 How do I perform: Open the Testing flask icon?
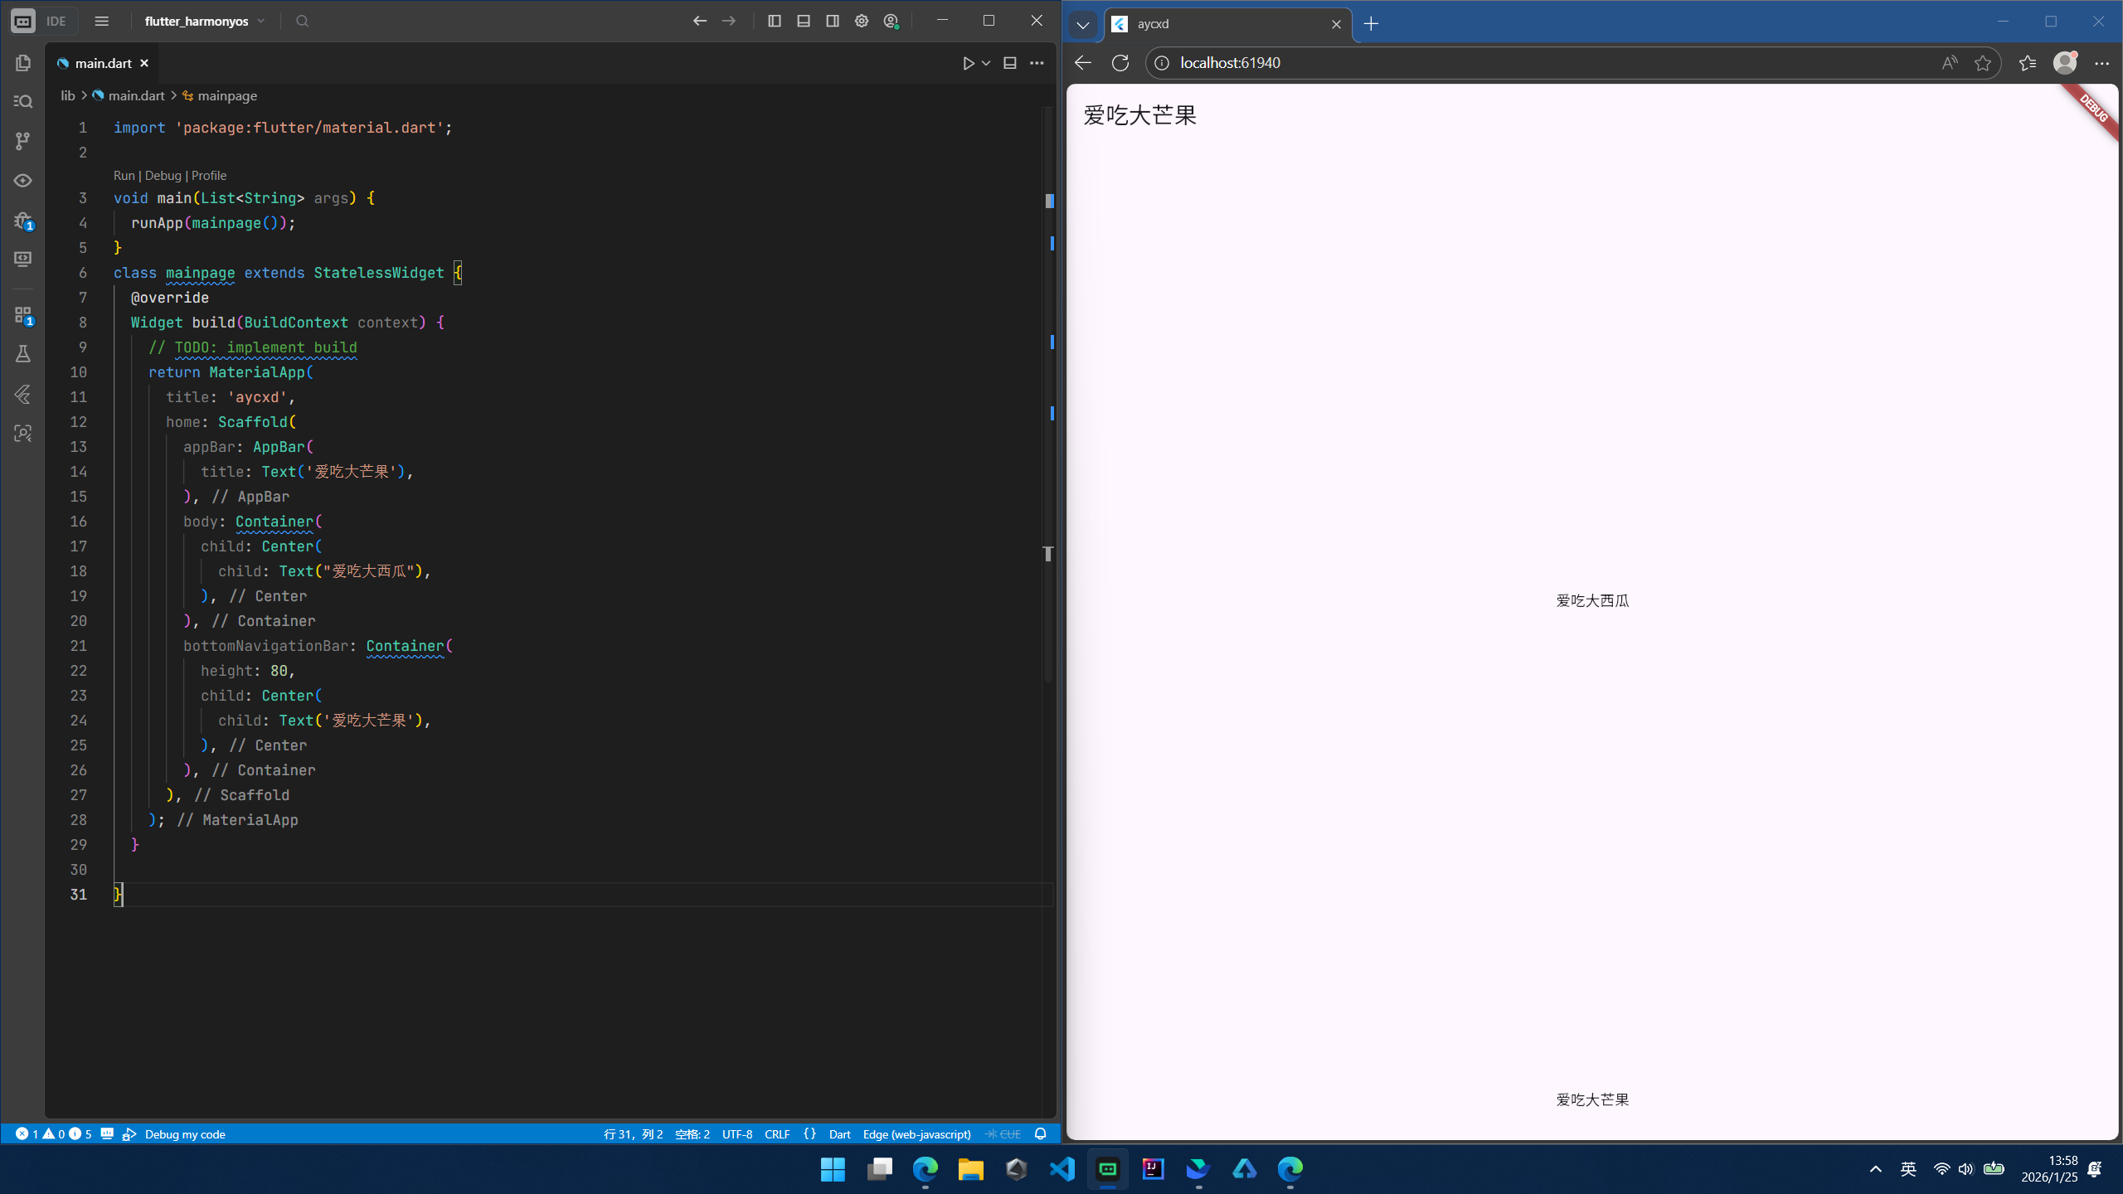coord(23,354)
